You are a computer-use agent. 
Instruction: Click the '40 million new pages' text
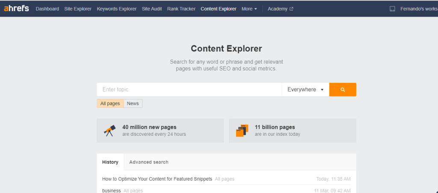click(x=149, y=127)
